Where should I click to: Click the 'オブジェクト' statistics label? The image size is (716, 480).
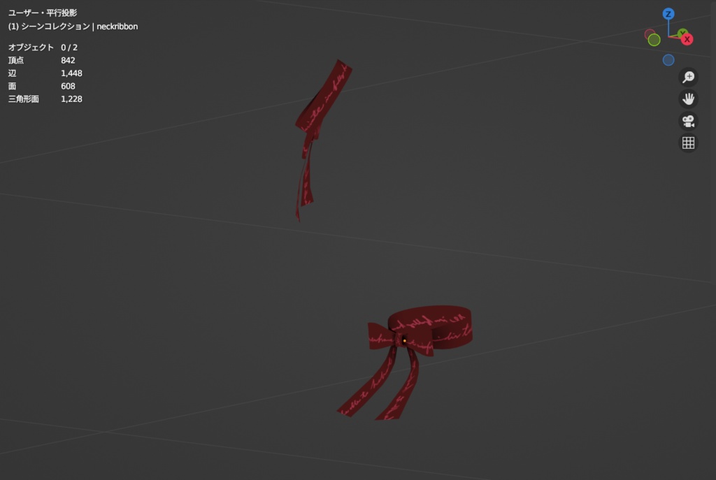(31, 48)
